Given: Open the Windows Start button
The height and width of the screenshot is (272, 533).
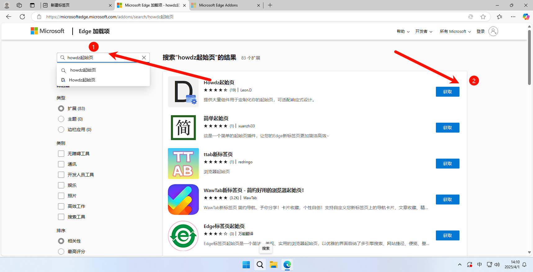Looking at the screenshot, I should [246, 265].
